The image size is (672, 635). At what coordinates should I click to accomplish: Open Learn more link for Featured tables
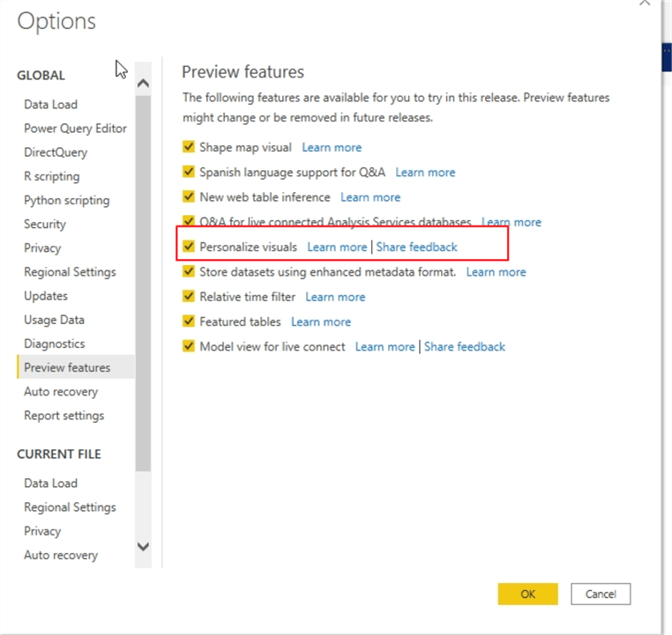click(321, 322)
